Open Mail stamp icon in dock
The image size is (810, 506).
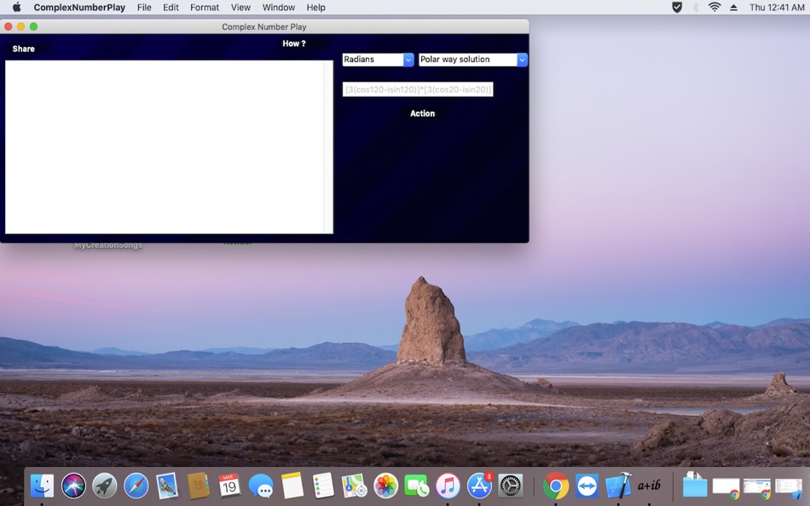pos(167,486)
